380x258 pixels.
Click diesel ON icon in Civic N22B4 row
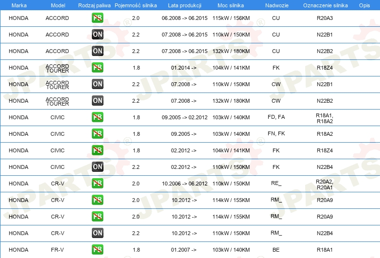pyautogui.click(x=97, y=167)
